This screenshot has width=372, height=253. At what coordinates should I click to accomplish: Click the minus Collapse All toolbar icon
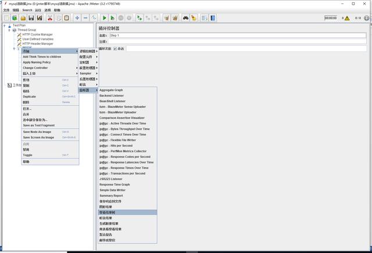[86, 18]
